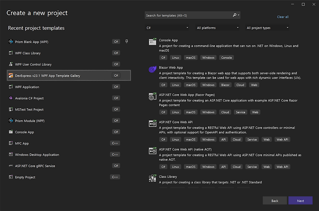319x211 pixels.
Task: Open the C# language filter dropdown
Action: [167, 28]
